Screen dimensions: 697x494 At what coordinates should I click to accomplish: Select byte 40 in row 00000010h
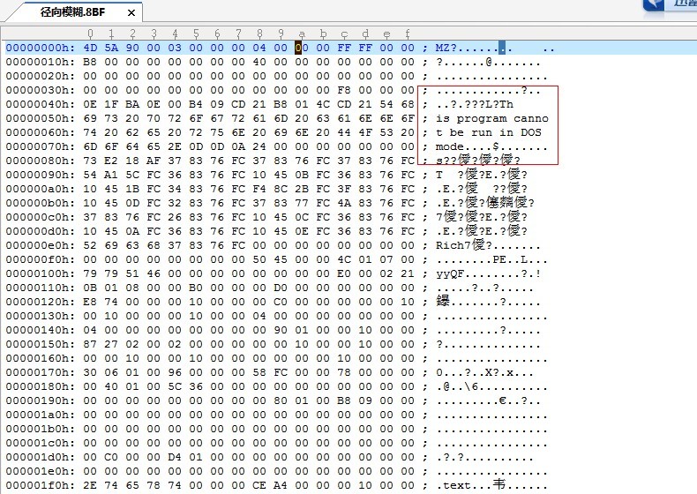click(x=259, y=62)
